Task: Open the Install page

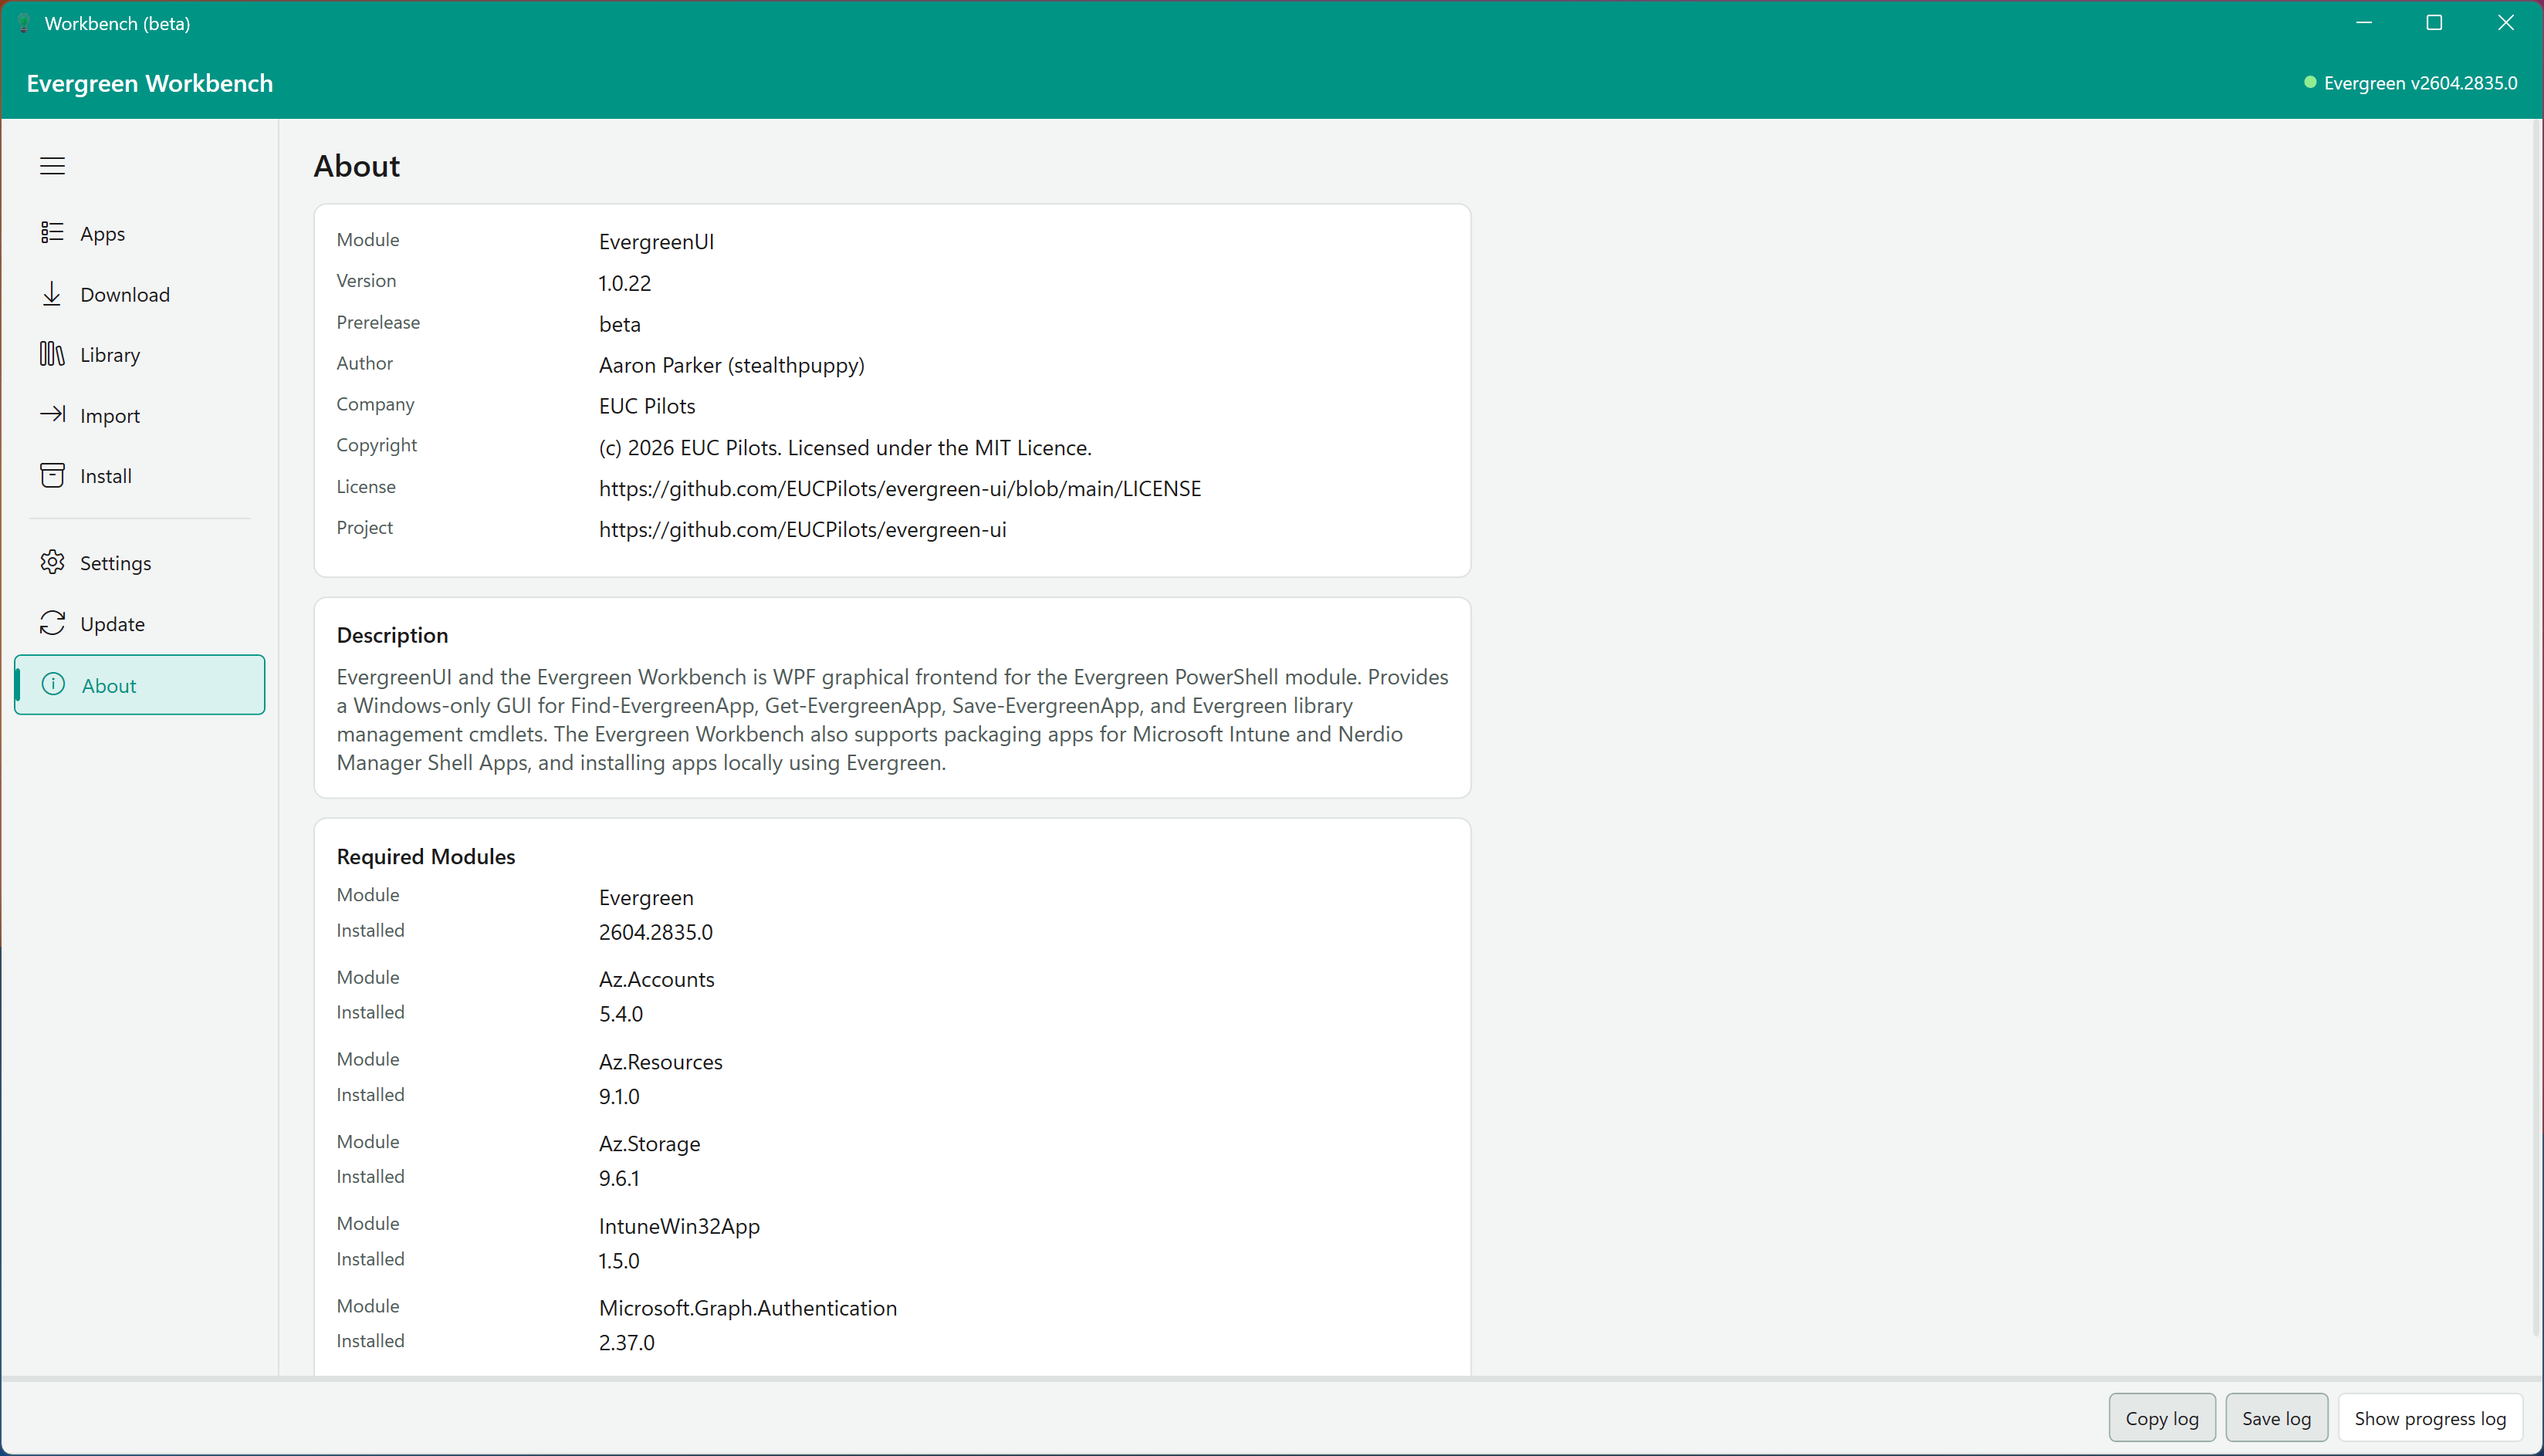Action: [x=140, y=475]
